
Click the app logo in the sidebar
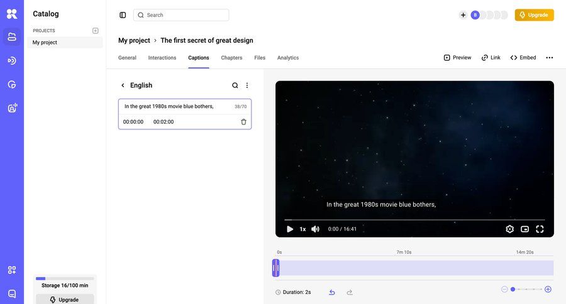tap(12, 14)
